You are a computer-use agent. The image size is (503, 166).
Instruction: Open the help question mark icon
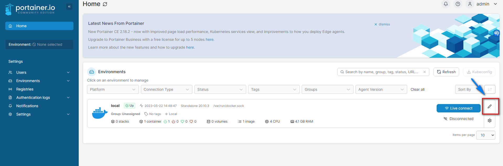click(x=458, y=4)
